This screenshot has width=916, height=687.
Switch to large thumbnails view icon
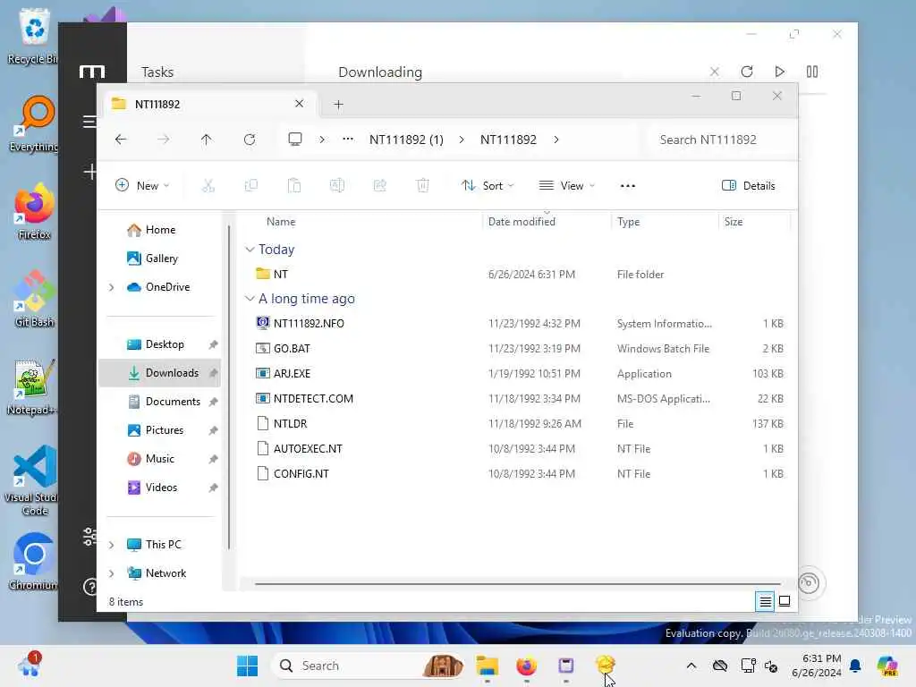click(785, 601)
